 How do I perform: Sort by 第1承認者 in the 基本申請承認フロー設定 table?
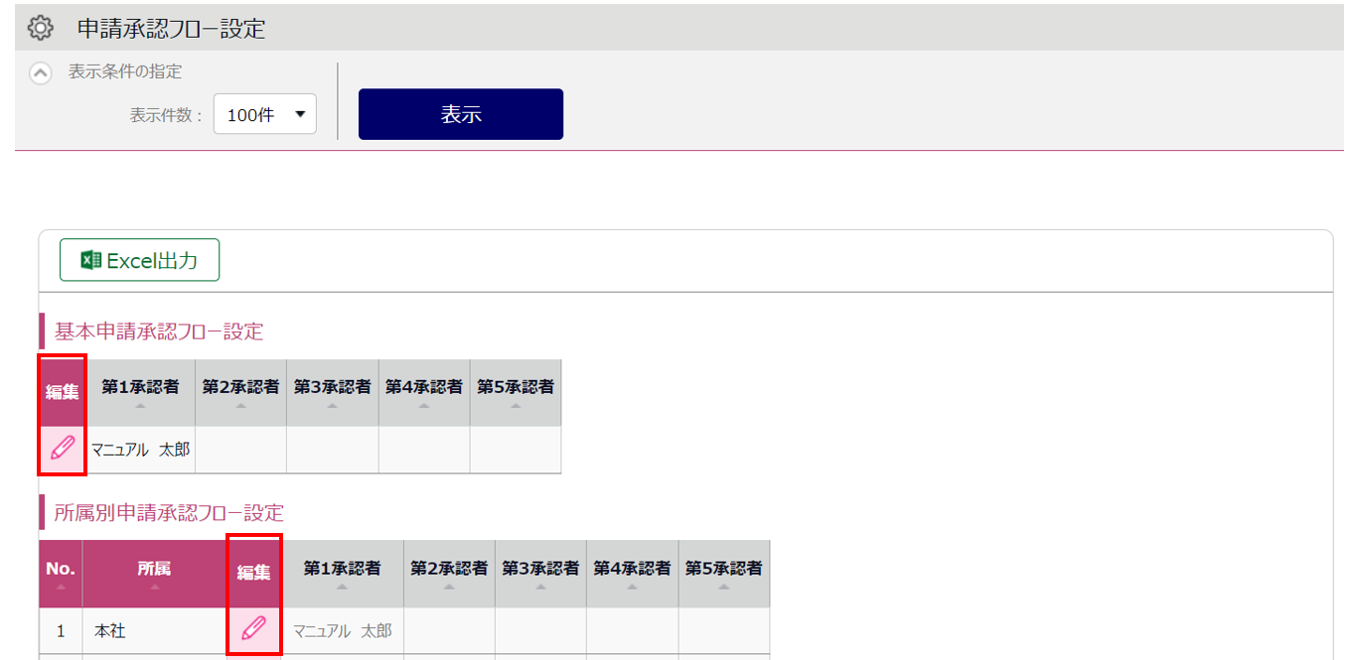(x=140, y=393)
